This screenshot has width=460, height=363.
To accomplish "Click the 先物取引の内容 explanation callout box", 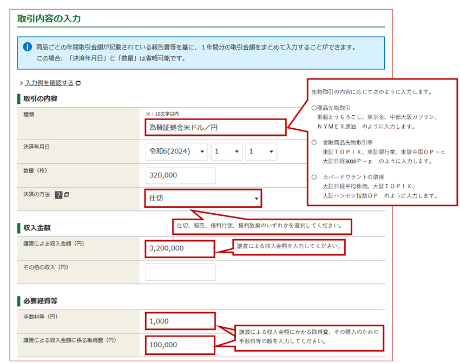I will pyautogui.click(x=382, y=142).
